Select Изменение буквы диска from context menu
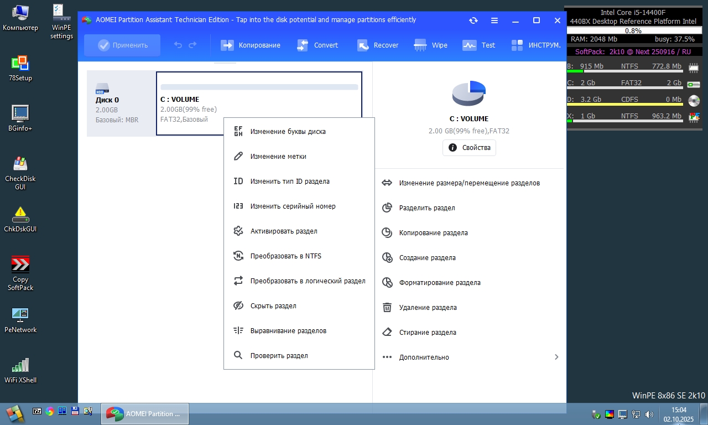Image resolution: width=708 pixels, height=425 pixels. [288, 132]
